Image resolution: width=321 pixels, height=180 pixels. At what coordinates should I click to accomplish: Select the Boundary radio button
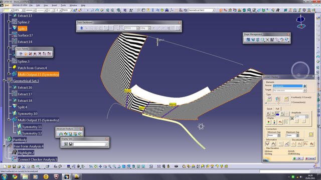(266, 103)
